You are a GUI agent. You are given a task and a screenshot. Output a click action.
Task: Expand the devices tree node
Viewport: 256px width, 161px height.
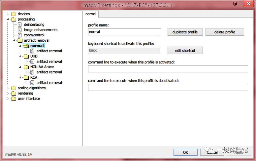click(x=8, y=14)
